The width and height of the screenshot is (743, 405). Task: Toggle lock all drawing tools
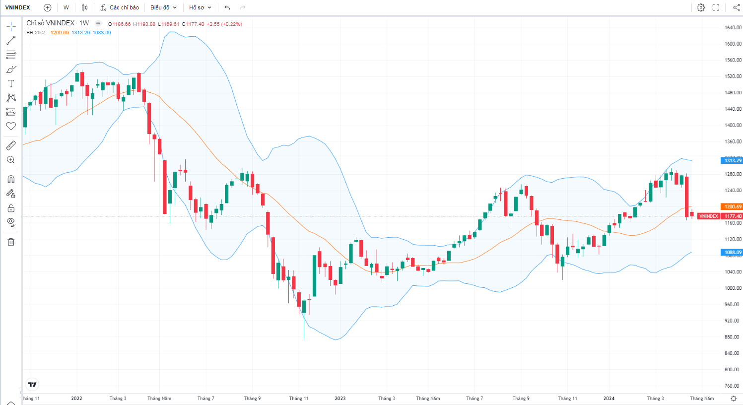click(11, 208)
